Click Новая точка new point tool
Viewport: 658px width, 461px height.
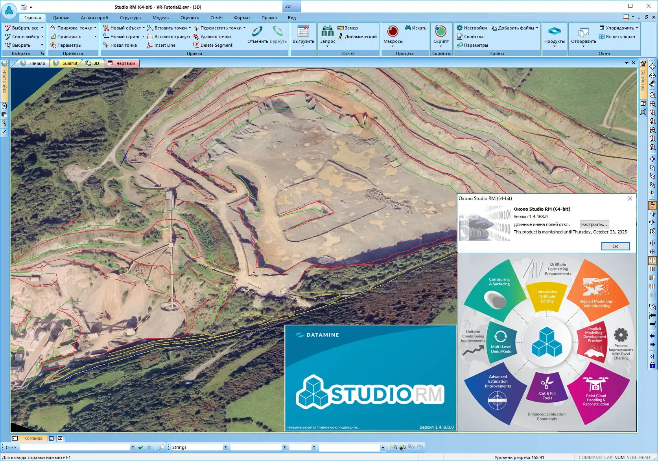click(120, 45)
